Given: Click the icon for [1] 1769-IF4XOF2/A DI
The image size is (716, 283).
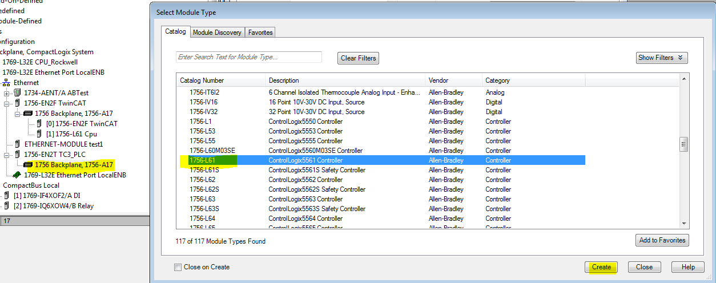Looking at the screenshot, I should tap(6, 196).
